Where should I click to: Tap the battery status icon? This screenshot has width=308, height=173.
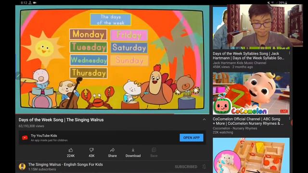point(286,2)
